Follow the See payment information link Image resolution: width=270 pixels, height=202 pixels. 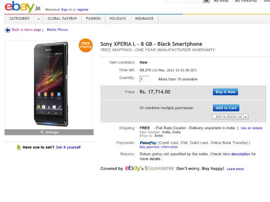pos(158,147)
